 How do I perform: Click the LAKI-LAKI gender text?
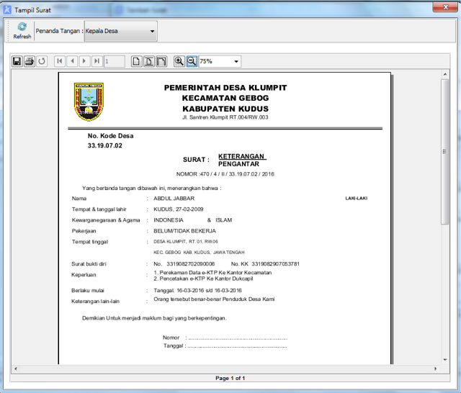357,198
